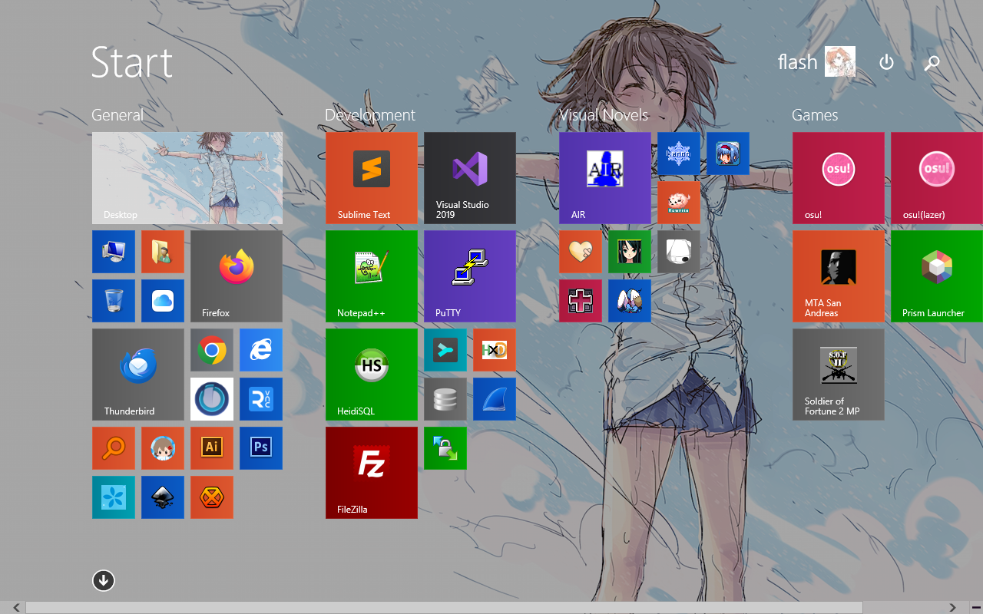The image size is (983, 614).
Task: Click the scrollbar right arrow
Action: tap(952, 608)
